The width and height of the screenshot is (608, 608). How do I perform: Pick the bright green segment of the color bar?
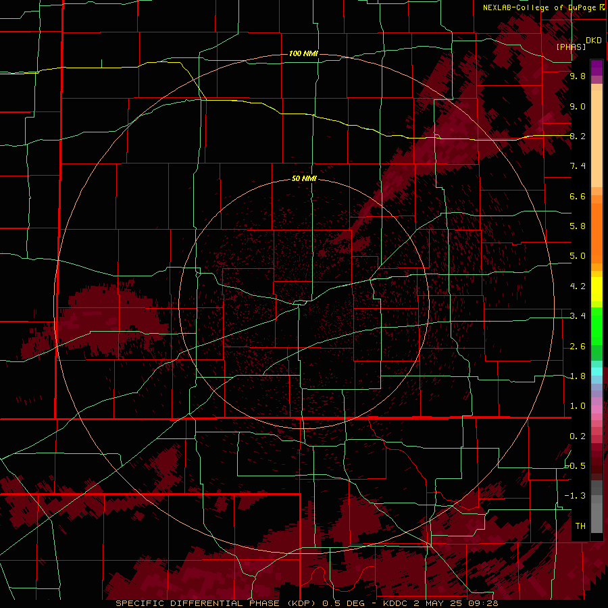coord(597,326)
